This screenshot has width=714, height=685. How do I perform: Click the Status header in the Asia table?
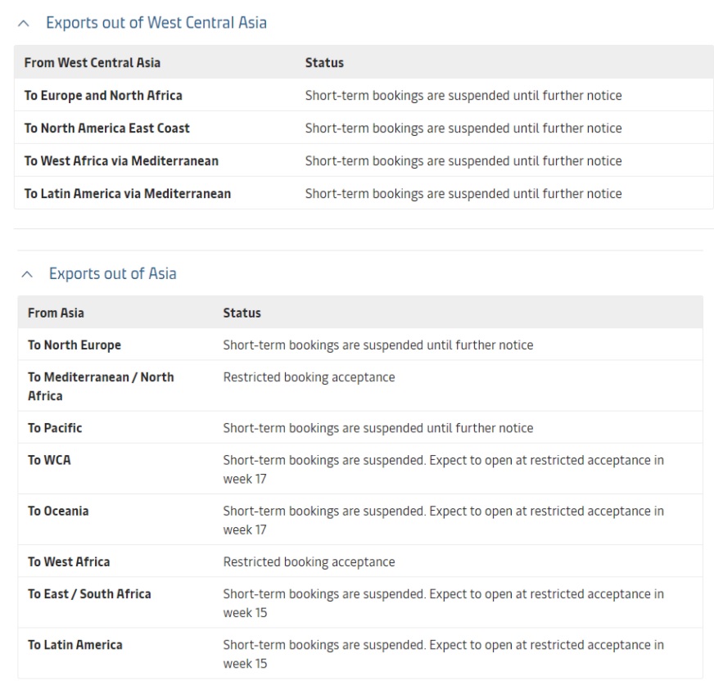pos(242,313)
